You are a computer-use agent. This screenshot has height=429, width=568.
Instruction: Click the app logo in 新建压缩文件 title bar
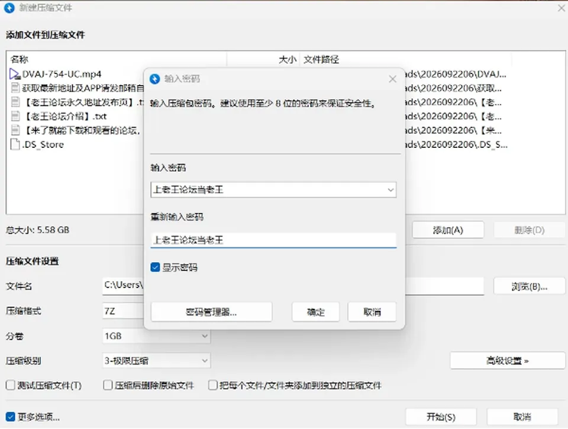coord(9,8)
